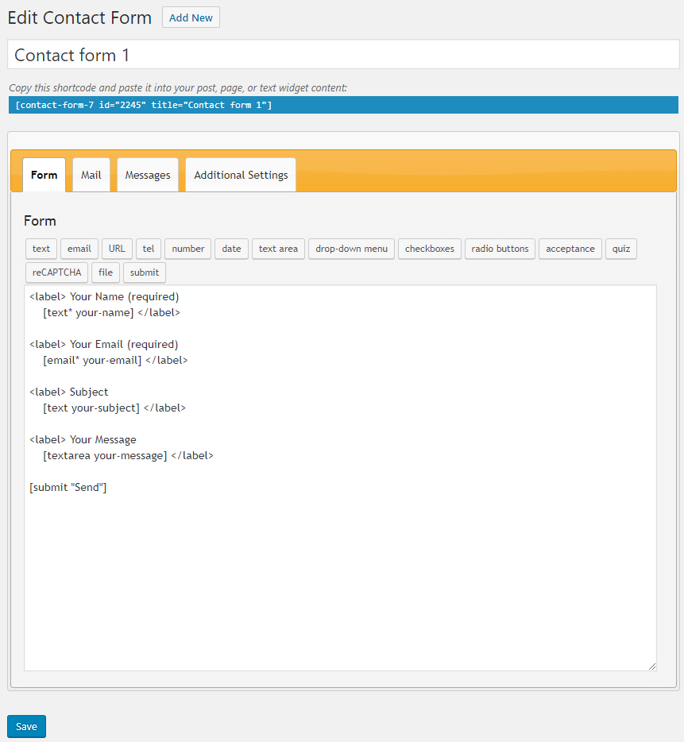
Task: Open the Messages tab
Action: coord(148,175)
